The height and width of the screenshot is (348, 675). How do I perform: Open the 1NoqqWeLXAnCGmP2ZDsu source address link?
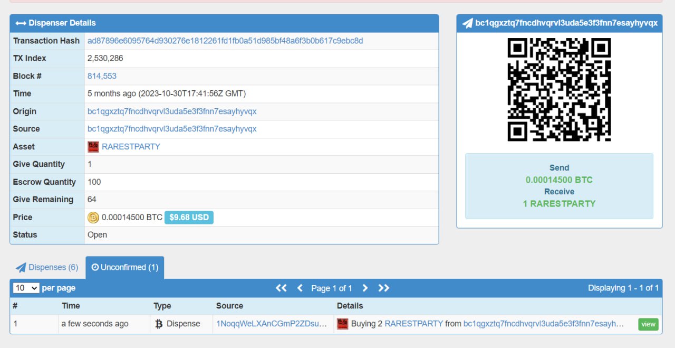click(x=272, y=324)
